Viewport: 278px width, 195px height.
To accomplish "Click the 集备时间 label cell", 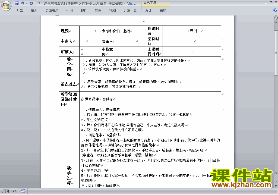I will coord(154,41).
